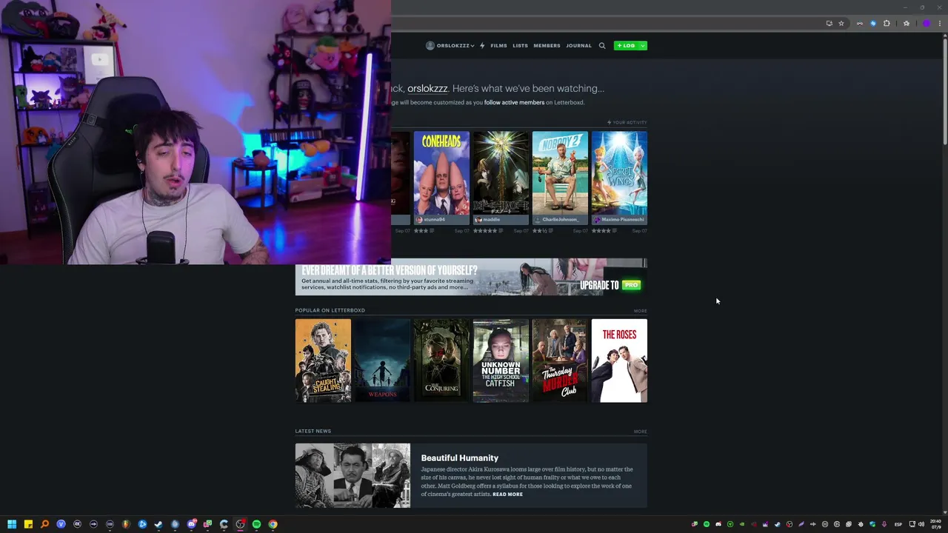Screen dimensions: 948x533
Task: Open The Thursday Murder Club poster
Action: (x=560, y=361)
